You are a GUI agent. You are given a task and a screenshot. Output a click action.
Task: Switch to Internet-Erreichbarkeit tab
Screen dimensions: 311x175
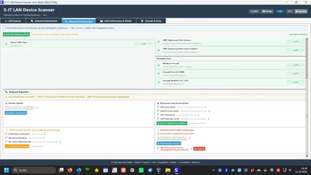tap(44, 21)
